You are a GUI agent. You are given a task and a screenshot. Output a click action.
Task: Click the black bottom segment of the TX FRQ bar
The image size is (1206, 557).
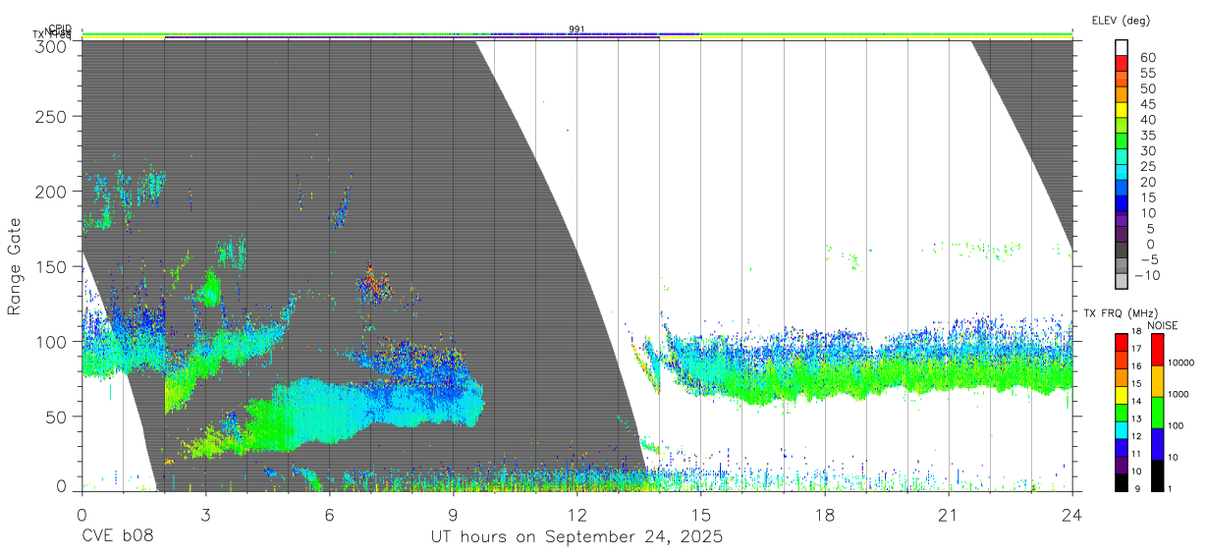pos(1122,482)
